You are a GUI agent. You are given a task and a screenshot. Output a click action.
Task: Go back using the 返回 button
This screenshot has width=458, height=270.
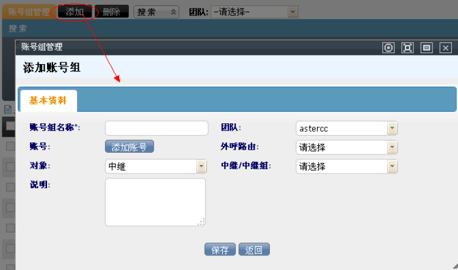click(254, 250)
